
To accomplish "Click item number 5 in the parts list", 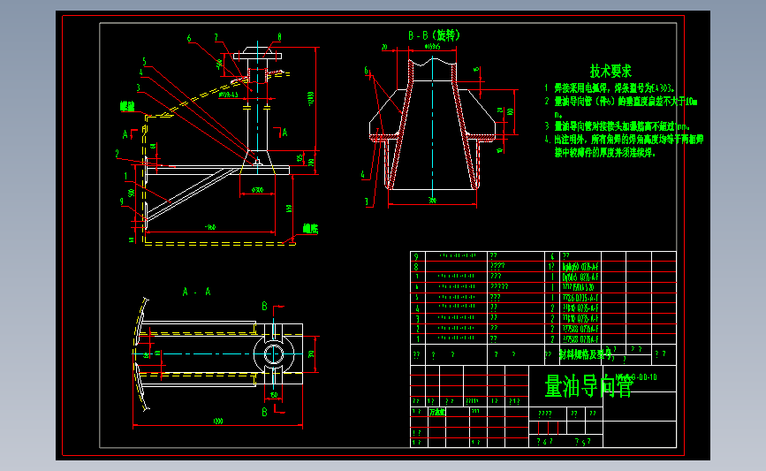I will click(x=416, y=298).
